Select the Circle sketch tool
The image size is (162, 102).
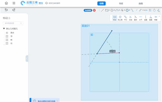[112, 10]
